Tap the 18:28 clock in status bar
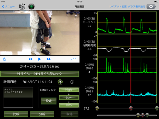 click(80, 2)
